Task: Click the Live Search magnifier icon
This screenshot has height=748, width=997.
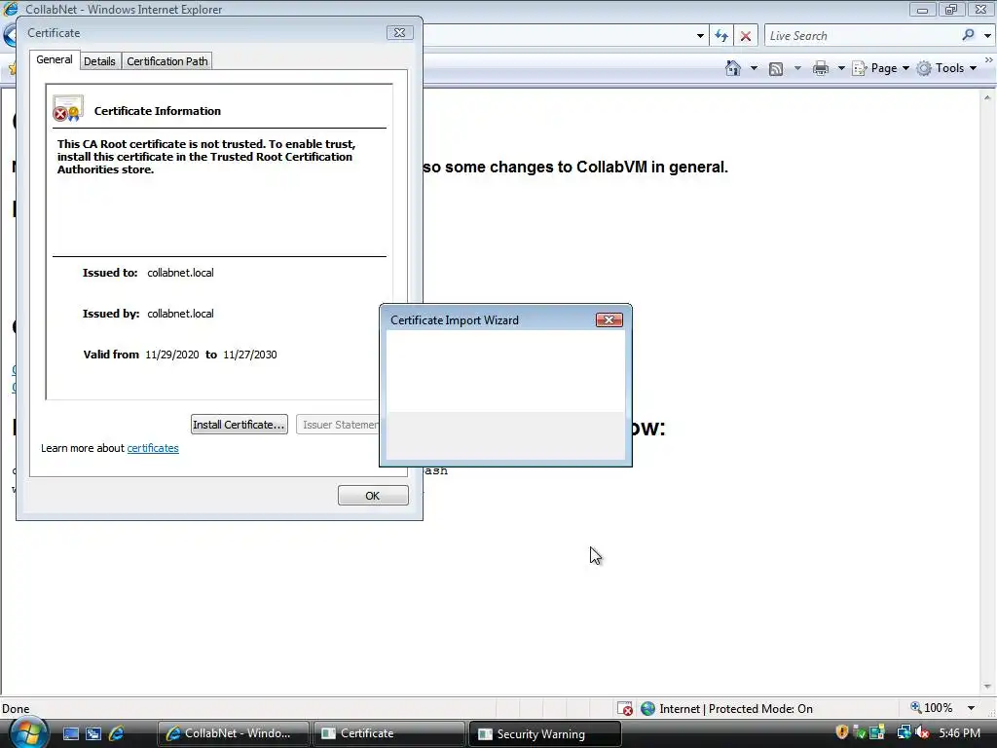Action: (968, 35)
